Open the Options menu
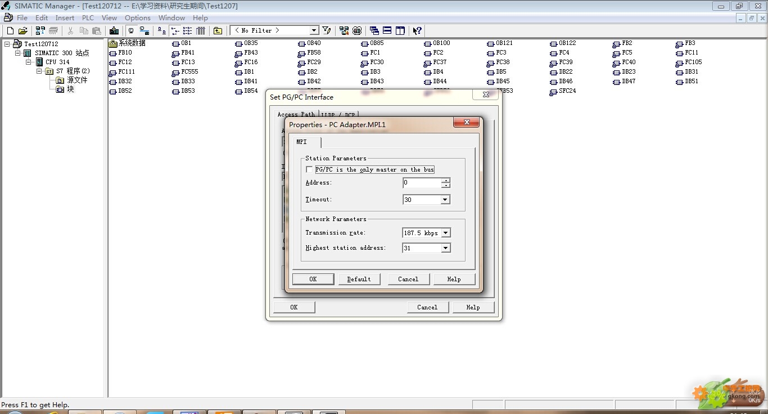The height and width of the screenshot is (414, 768). point(138,18)
